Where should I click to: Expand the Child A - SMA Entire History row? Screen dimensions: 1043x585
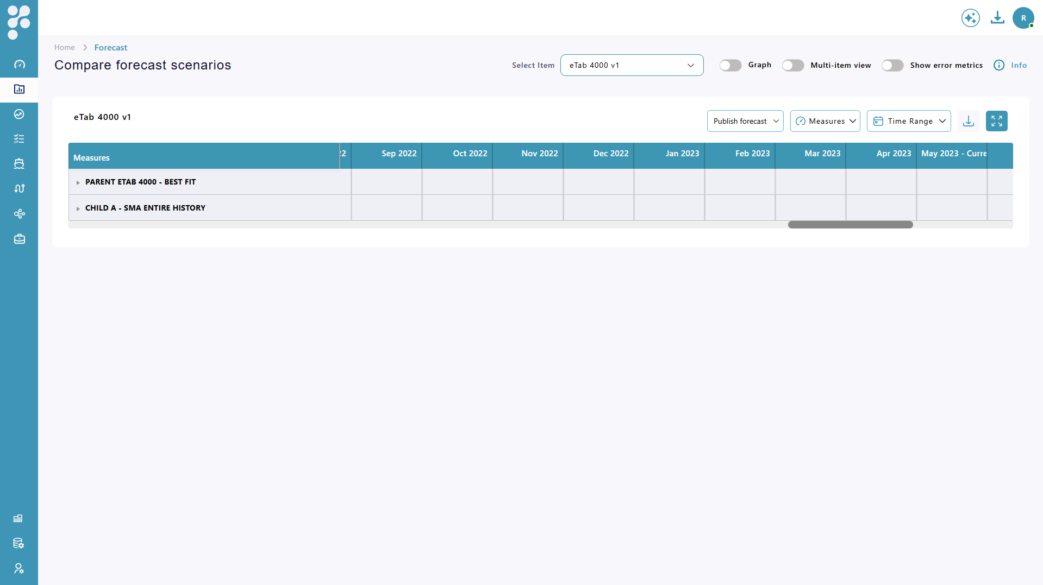78,208
